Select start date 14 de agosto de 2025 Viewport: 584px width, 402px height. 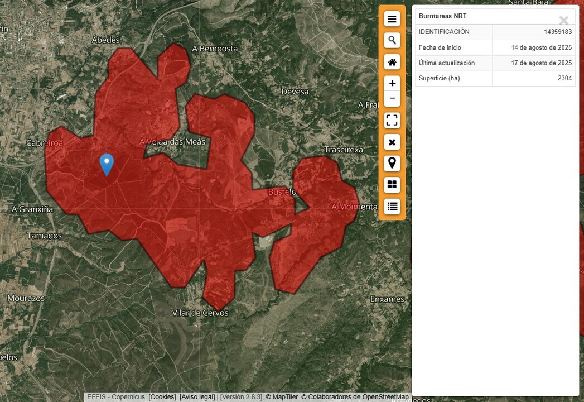pos(541,47)
